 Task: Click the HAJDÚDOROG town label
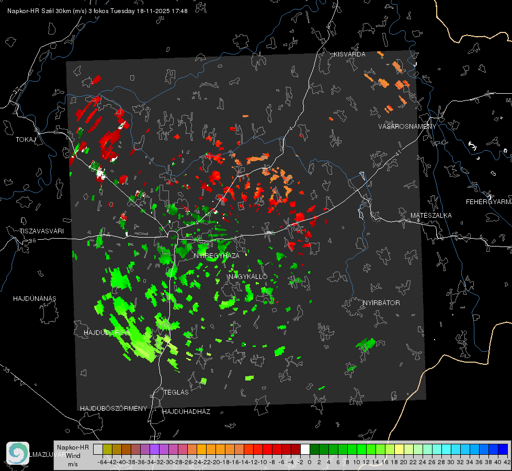coord(107,333)
